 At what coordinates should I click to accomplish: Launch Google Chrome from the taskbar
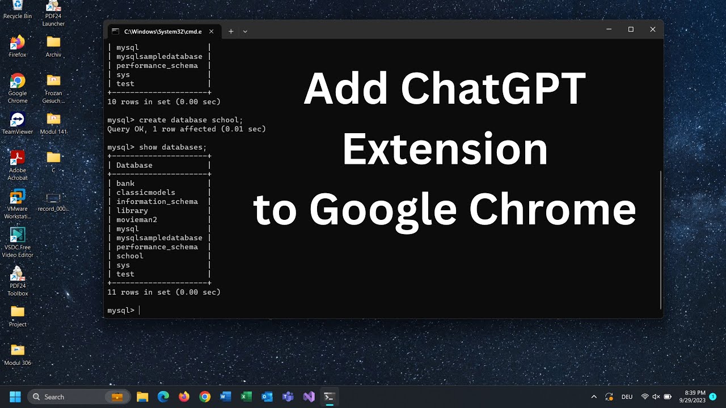(x=205, y=397)
